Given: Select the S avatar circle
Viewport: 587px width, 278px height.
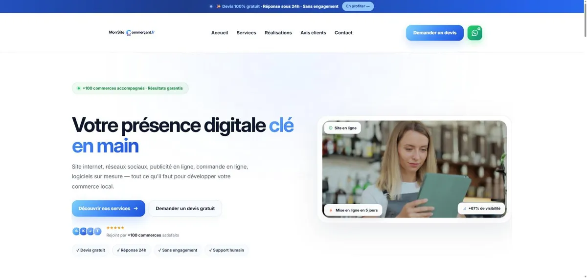Looking at the screenshot, I should (x=76, y=231).
